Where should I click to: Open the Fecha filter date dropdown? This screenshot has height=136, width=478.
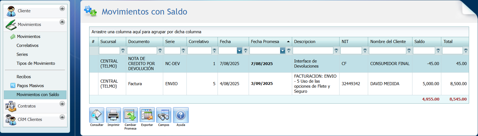pos(239,51)
